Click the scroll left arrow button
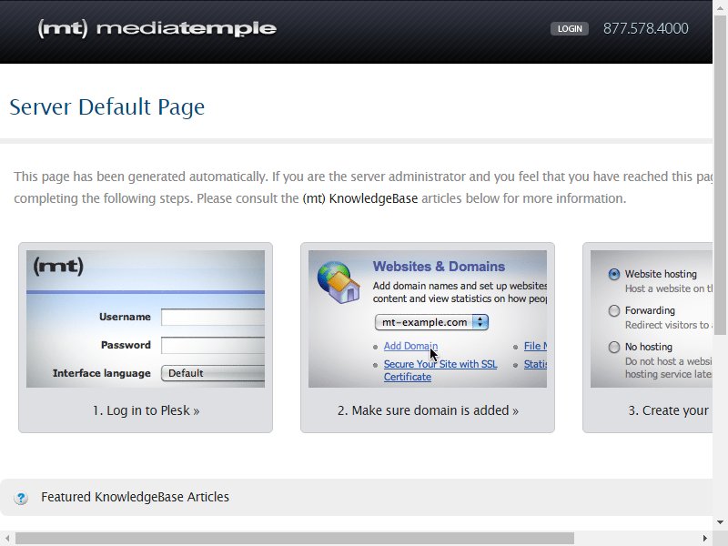 point(7,538)
